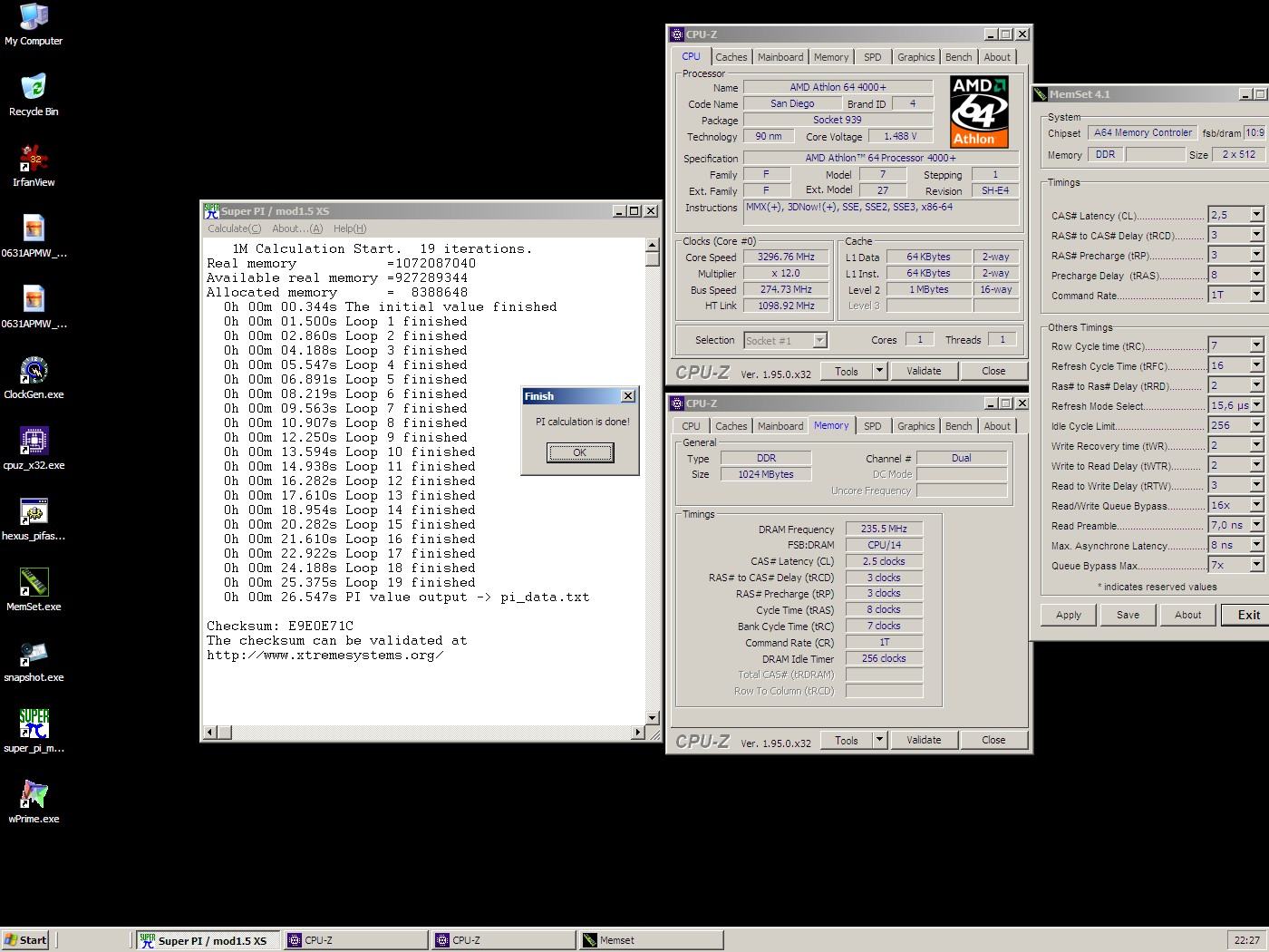The width and height of the screenshot is (1269, 952).
Task: Launch IrfanView from the desktop
Action: pyautogui.click(x=34, y=166)
